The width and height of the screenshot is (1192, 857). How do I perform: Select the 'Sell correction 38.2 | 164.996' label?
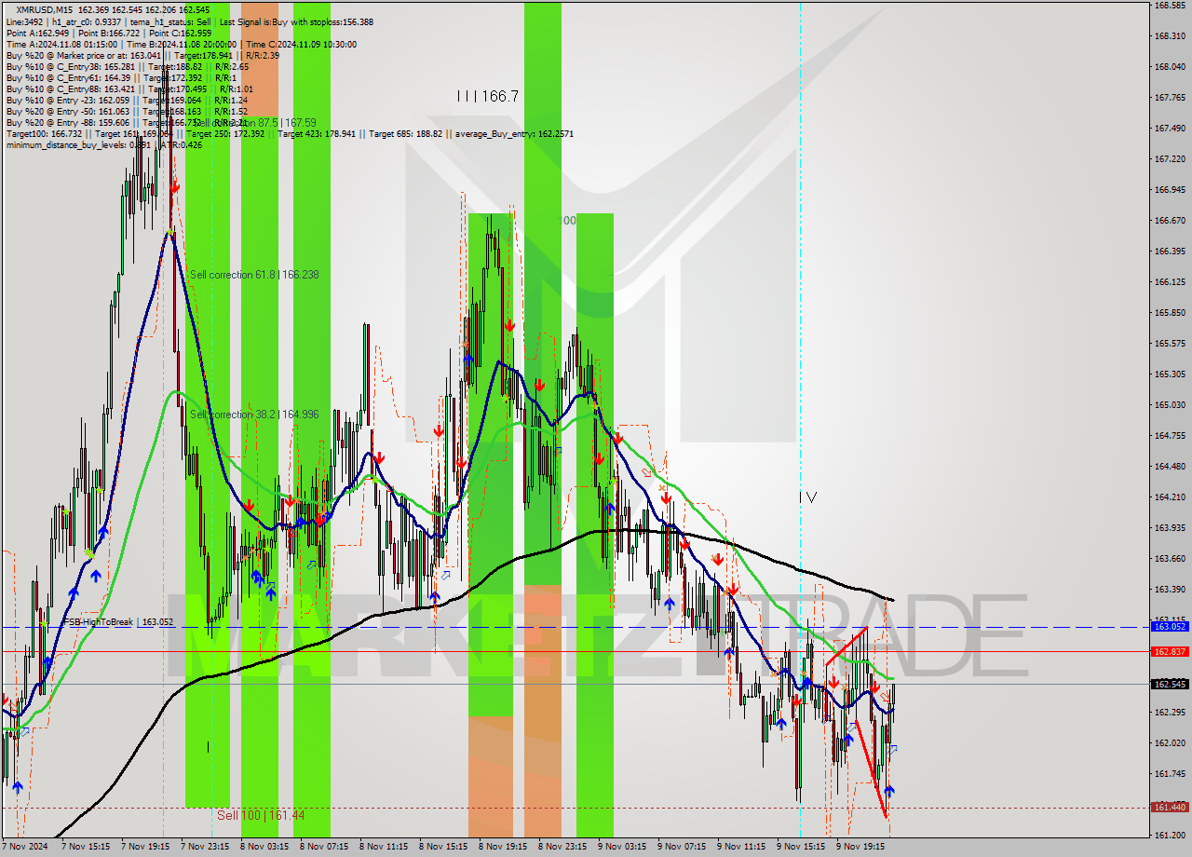pos(254,415)
